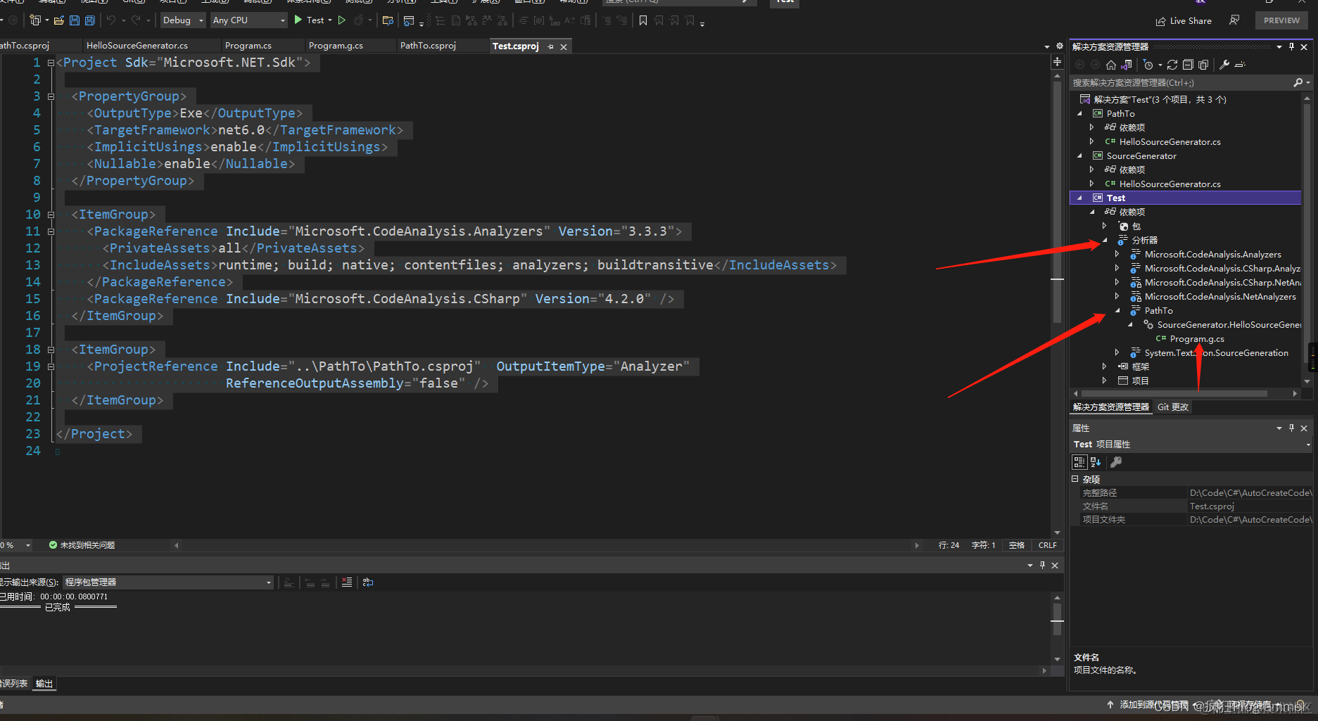Select SourceGenerator.HelloSourceGenerator tree item
1318x721 pixels.
[x=1229, y=325]
